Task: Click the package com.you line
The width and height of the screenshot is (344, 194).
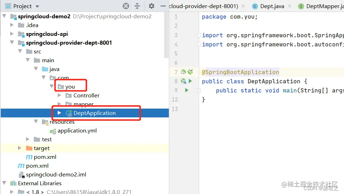Action: pos(230,17)
